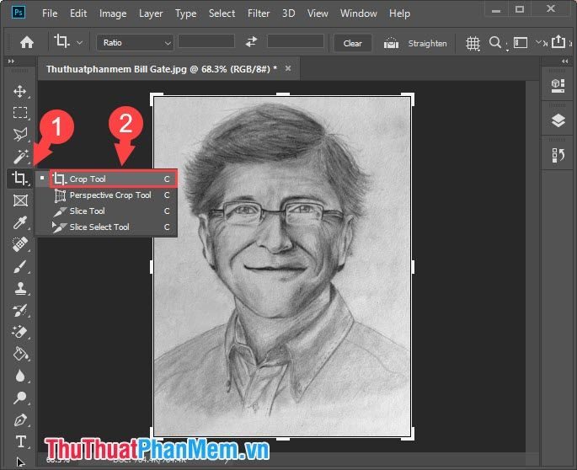This screenshot has height=470, width=577.
Task: Open the Window menu
Action: click(359, 13)
